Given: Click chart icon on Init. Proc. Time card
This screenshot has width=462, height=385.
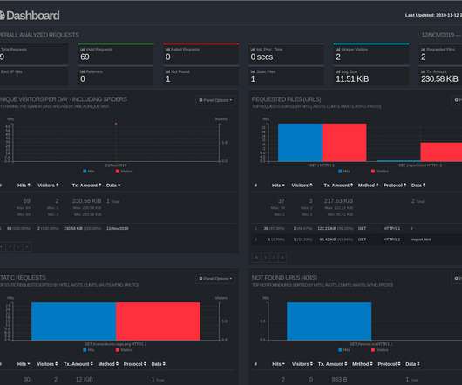Looking at the screenshot, I should click(253, 50).
